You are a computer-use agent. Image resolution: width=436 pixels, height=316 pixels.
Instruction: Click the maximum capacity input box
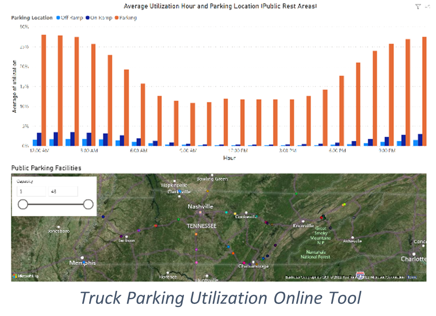(62, 191)
